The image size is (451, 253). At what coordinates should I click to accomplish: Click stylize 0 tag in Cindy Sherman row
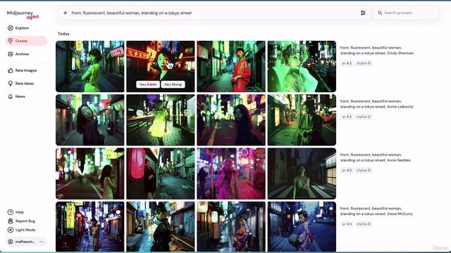[x=364, y=63]
